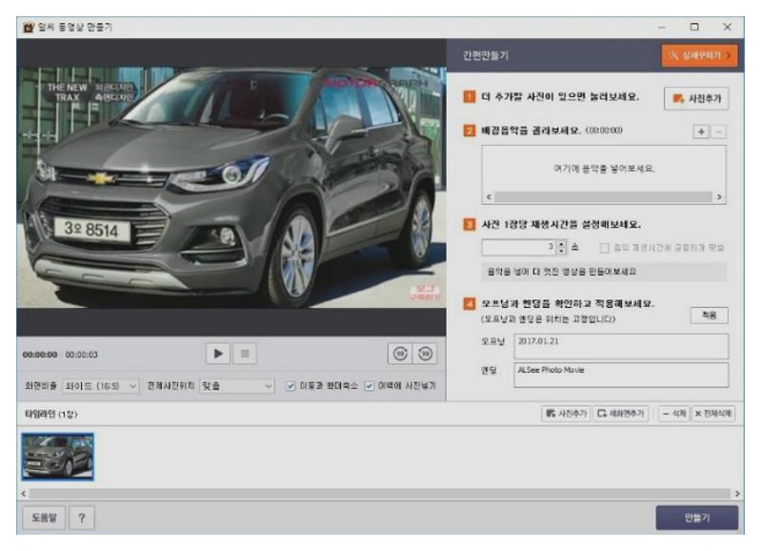The height and width of the screenshot is (551, 761).
Task: Click the app icon in title bar
Action: click(29, 28)
